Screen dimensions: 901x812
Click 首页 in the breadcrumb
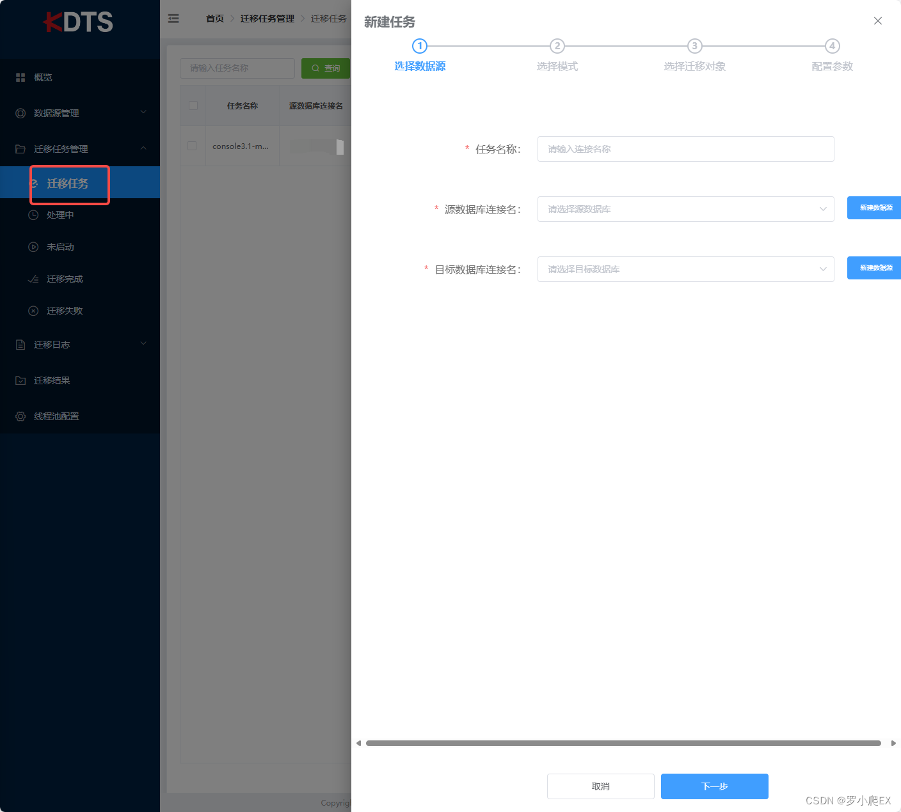(x=215, y=19)
